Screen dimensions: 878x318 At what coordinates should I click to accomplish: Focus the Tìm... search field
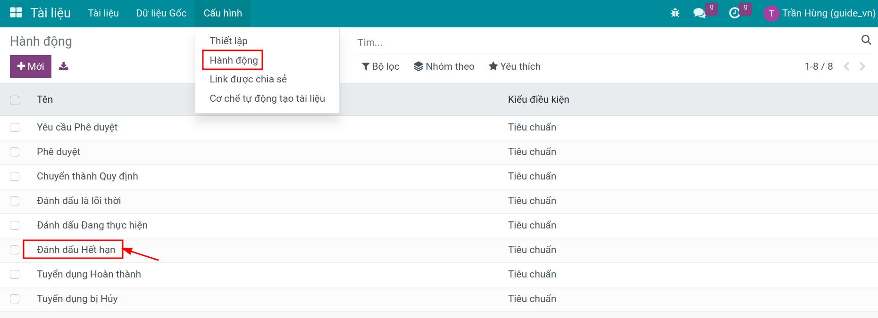click(x=606, y=42)
